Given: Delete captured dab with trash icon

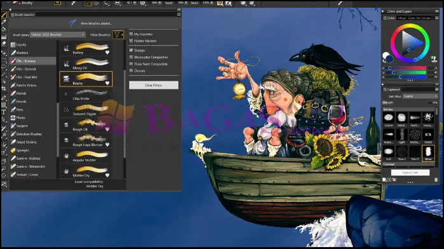Looking at the screenshot, I should point(436,180).
